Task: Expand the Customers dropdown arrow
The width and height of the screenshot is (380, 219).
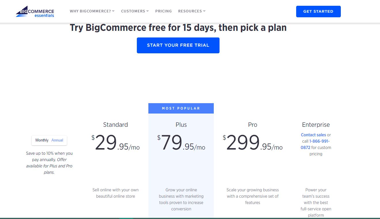Action: (148, 11)
